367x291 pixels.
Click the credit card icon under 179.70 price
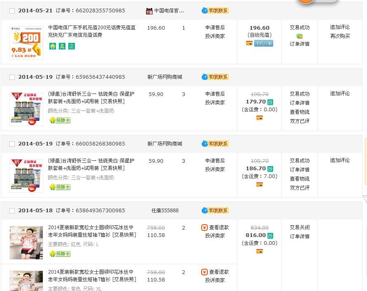coord(260,118)
